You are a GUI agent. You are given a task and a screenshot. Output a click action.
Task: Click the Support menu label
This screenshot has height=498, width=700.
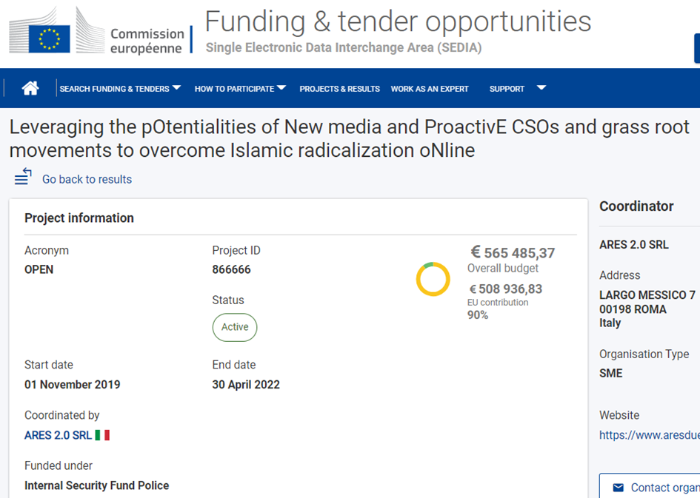click(x=507, y=89)
